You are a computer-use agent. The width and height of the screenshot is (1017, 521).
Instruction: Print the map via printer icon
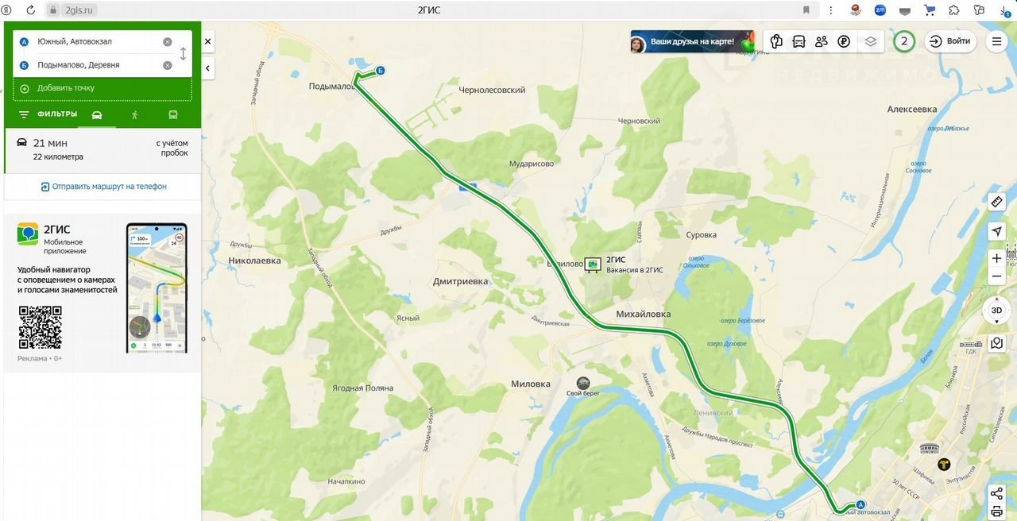point(997,512)
